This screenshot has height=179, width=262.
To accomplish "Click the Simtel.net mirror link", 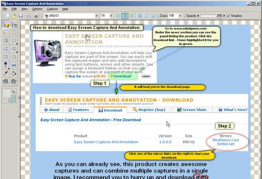I will coord(226,144).
